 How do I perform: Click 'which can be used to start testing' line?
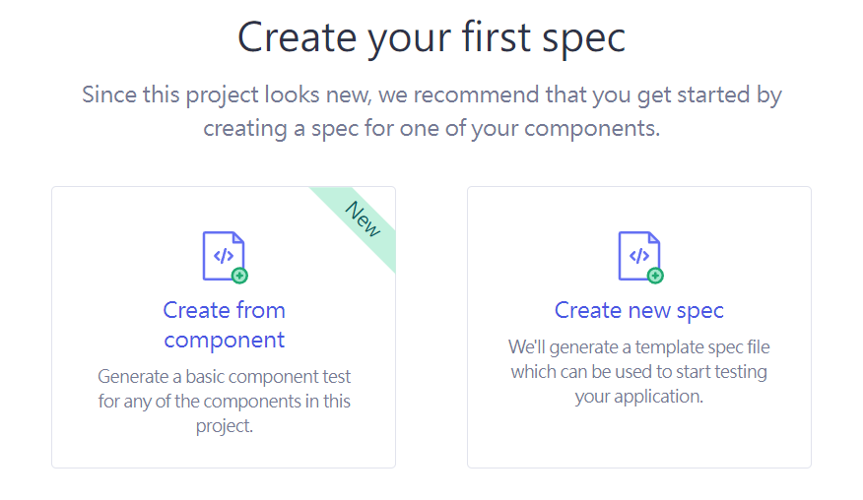tap(638, 373)
